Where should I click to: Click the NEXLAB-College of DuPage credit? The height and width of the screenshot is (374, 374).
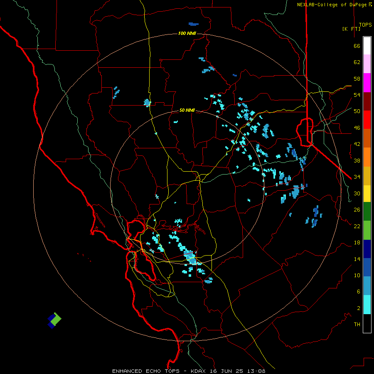coord(334,5)
